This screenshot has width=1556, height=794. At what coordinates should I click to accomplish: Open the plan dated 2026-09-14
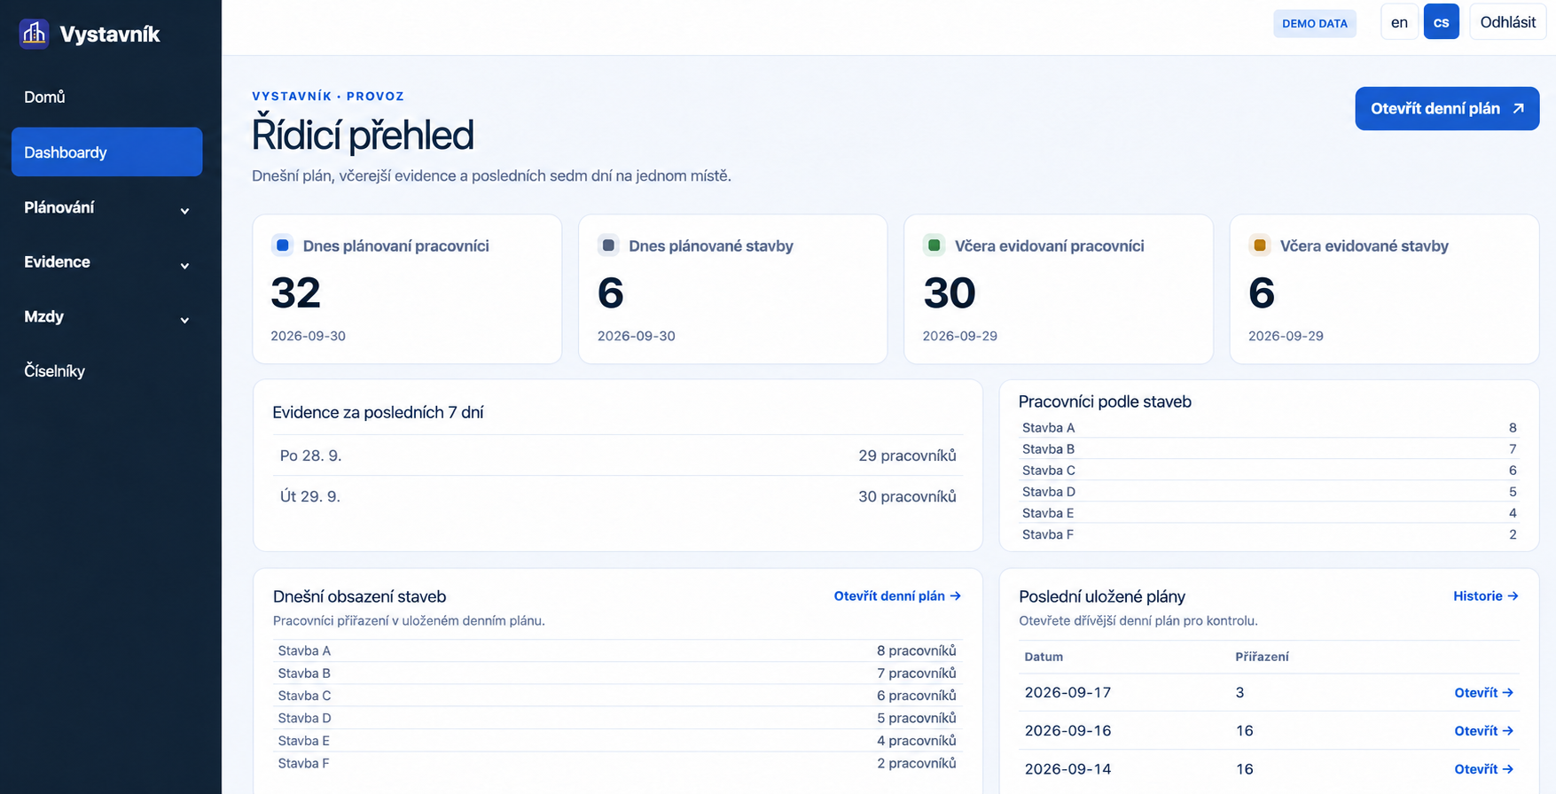(1484, 769)
